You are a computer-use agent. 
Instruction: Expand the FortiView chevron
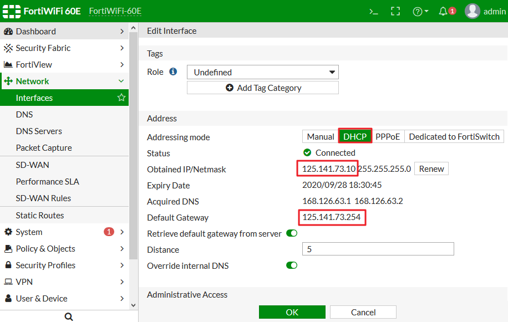click(122, 64)
